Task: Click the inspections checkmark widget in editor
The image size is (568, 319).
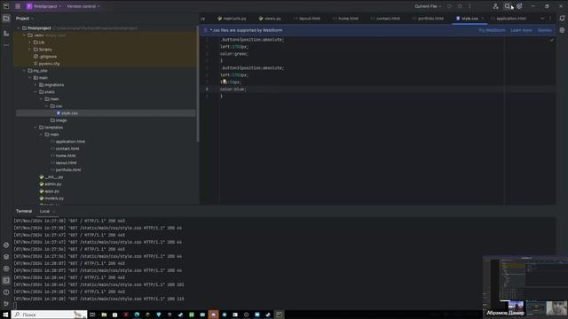Action: pyautogui.click(x=552, y=40)
